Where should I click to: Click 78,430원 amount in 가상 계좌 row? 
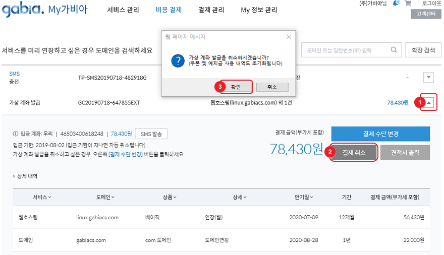(398, 103)
